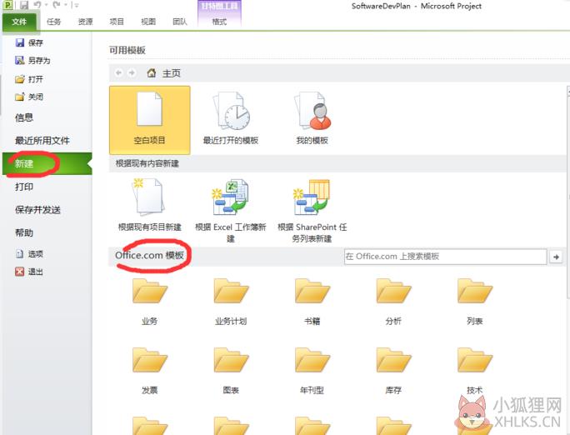Open 选项 settings
570x435 pixels.
click(29, 253)
